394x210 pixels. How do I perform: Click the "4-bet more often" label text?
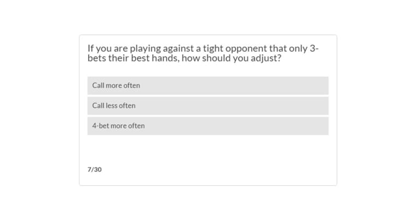point(118,126)
